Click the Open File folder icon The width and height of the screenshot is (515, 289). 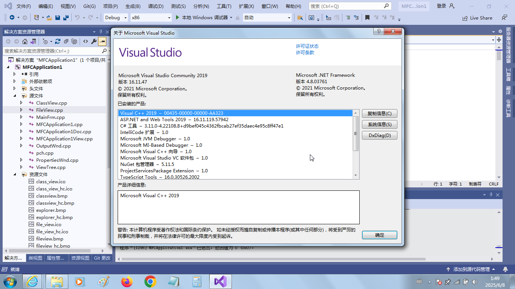click(49, 18)
